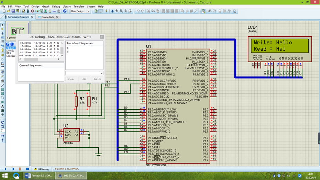Open the Base Design variant dropdown
This screenshot has height=180, width=320.
coord(80,11)
